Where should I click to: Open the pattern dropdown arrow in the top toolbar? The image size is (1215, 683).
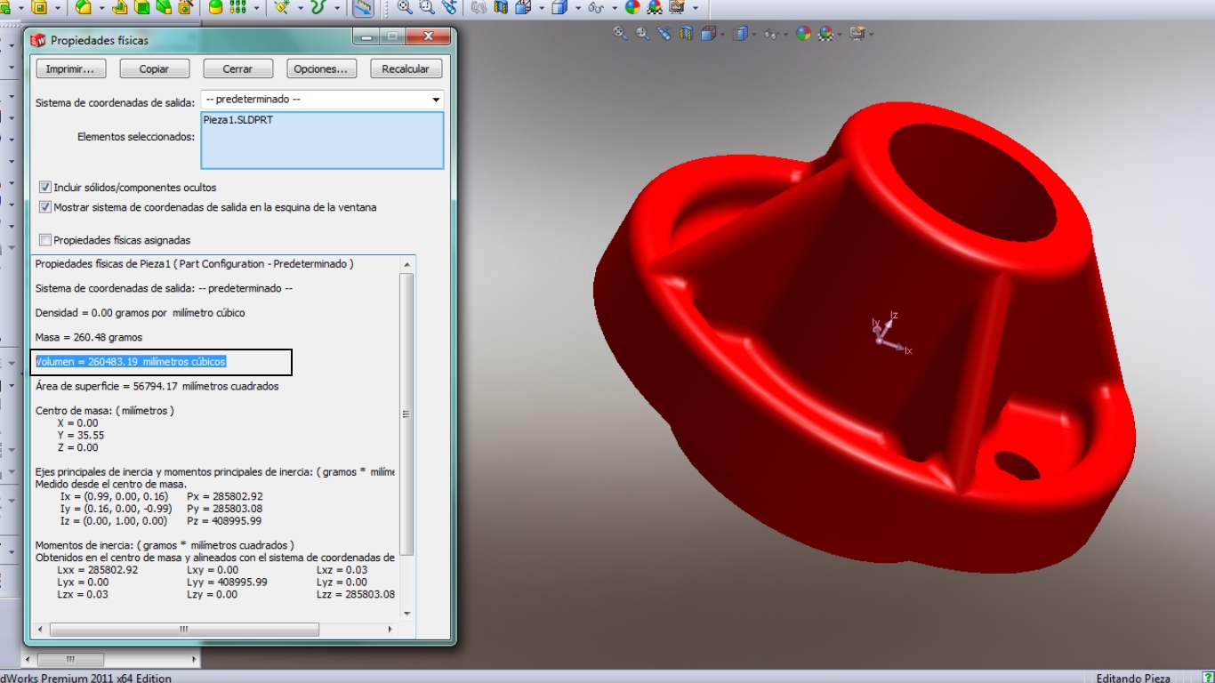(x=256, y=9)
